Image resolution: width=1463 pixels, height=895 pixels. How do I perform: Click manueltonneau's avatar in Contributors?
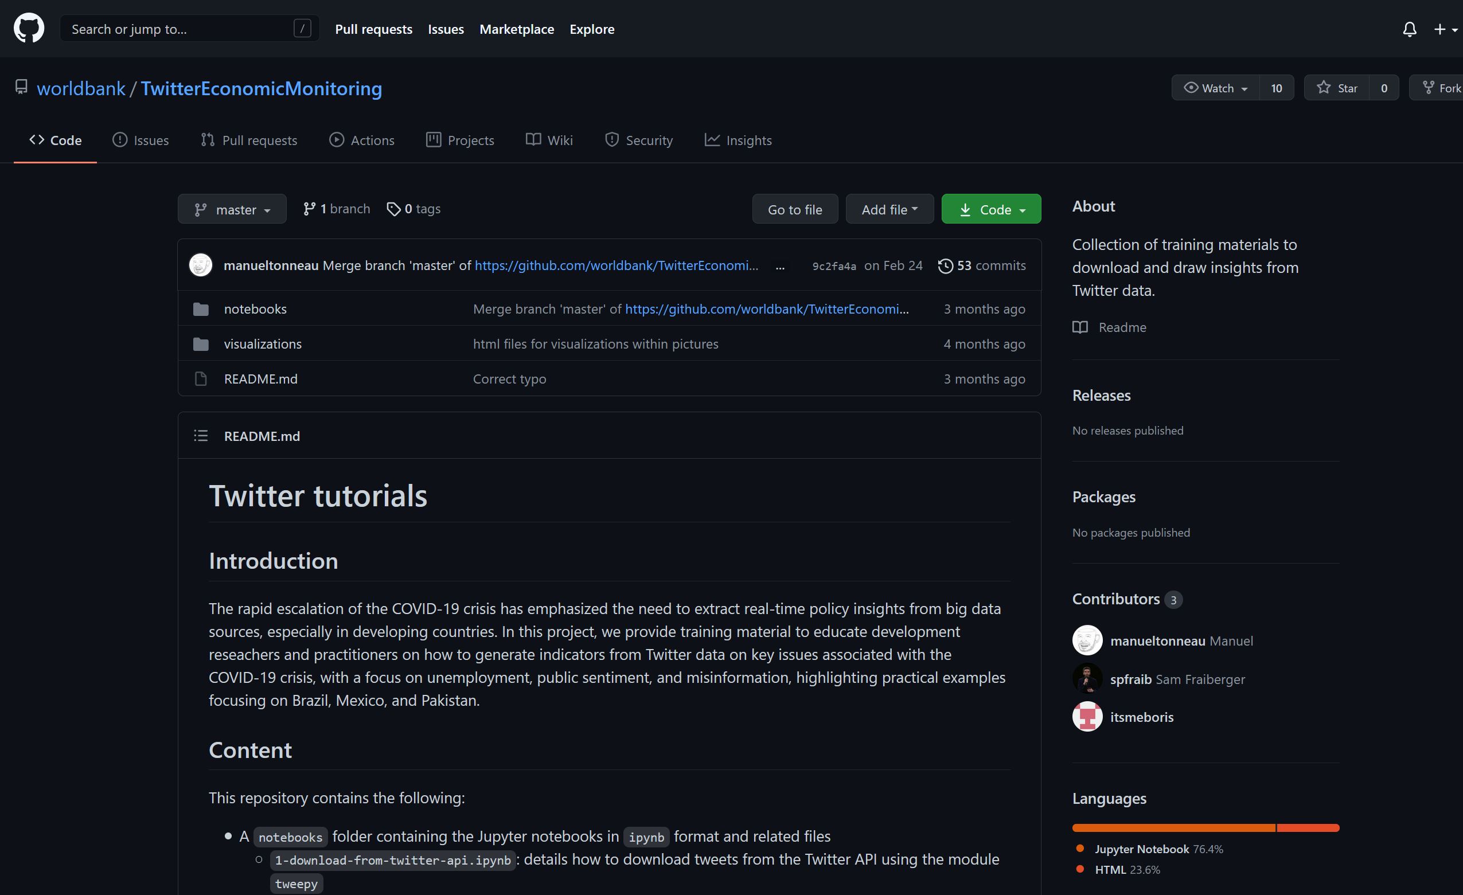[x=1087, y=641]
